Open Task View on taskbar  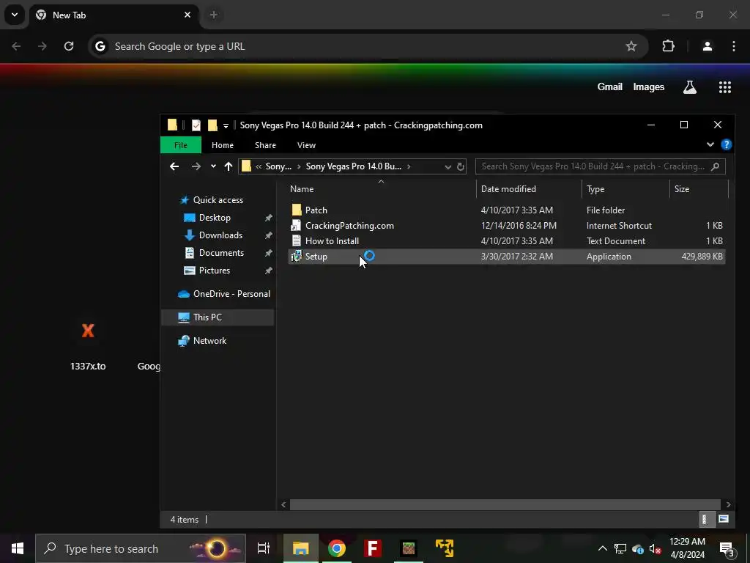pyautogui.click(x=264, y=548)
